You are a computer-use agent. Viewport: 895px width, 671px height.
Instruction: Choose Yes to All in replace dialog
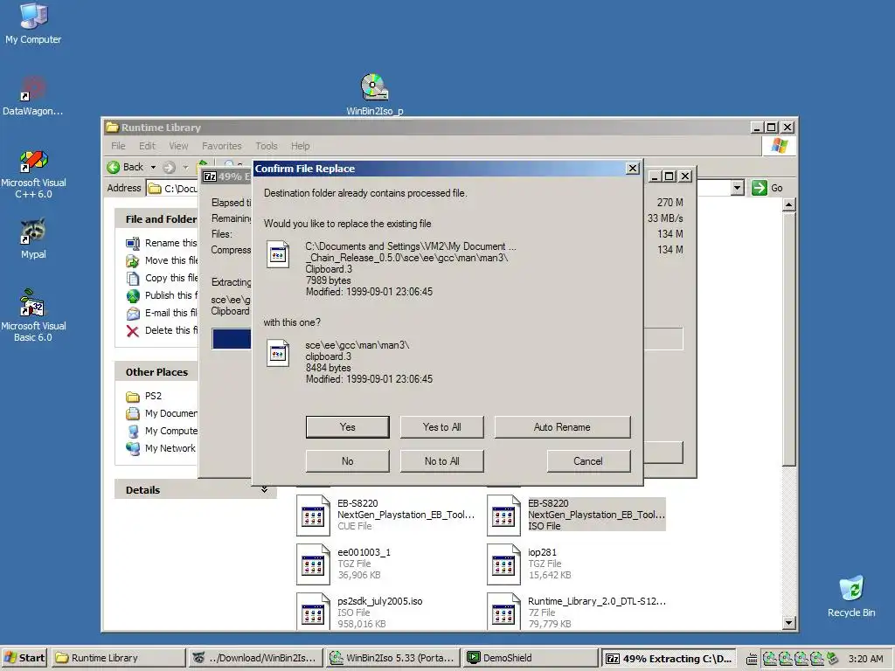441,426
